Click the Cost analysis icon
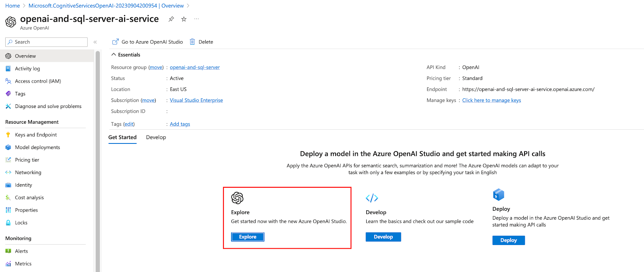 pyautogui.click(x=8, y=197)
